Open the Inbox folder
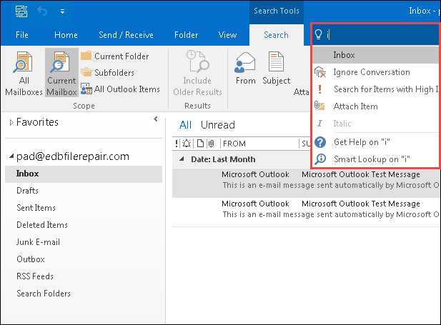 coord(84,174)
